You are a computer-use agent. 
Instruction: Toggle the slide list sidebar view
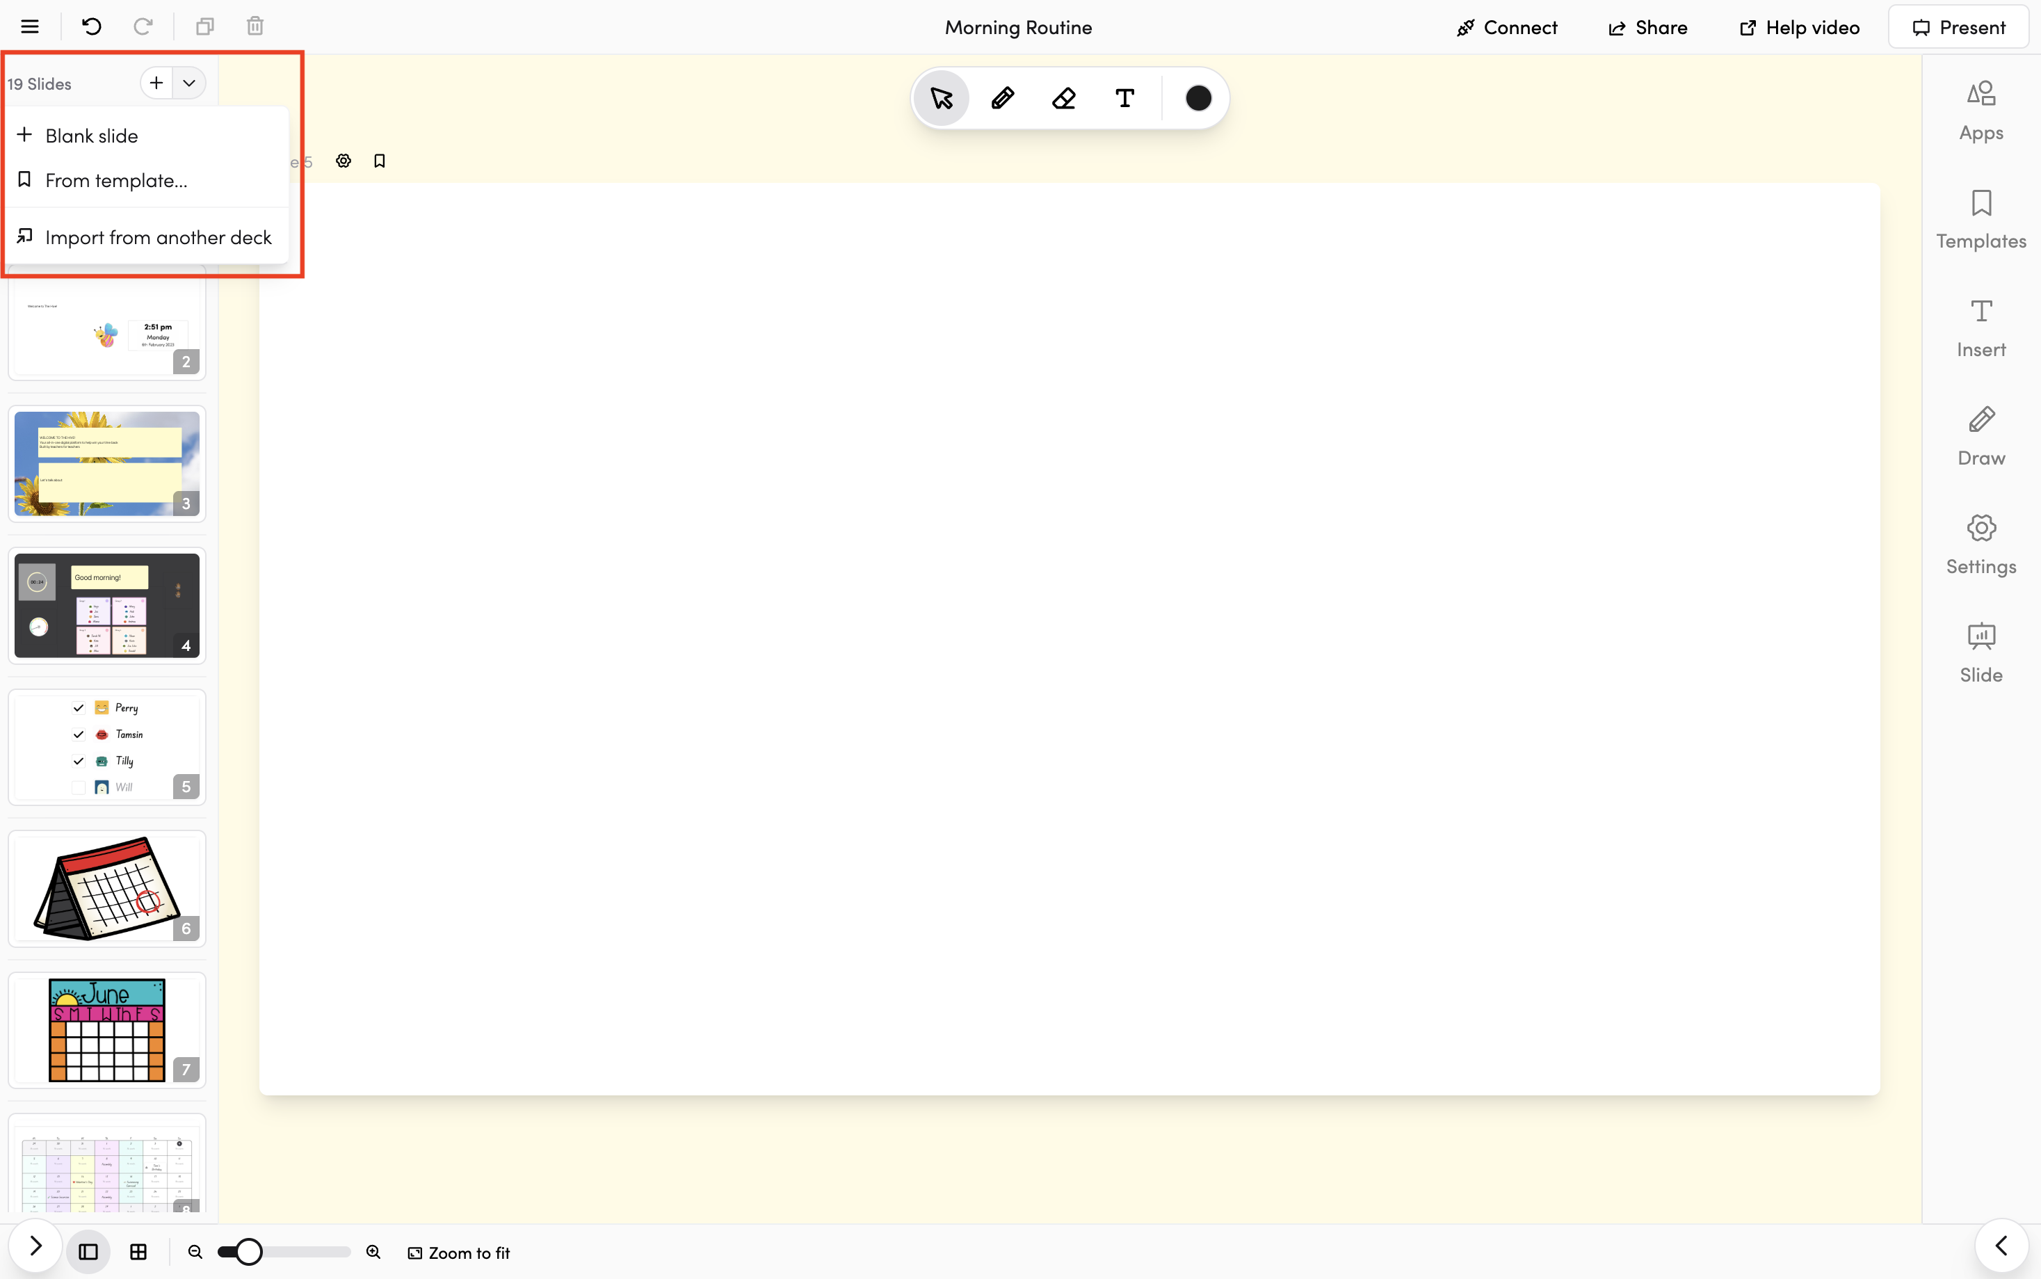(88, 1252)
